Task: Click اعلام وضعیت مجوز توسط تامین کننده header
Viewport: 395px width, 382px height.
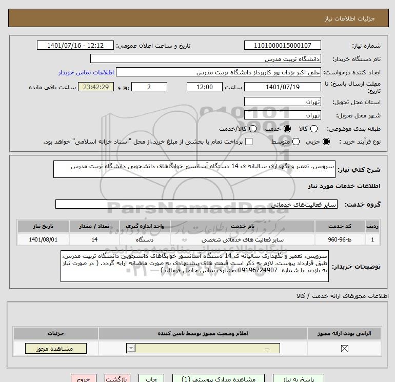Action: (x=203, y=333)
